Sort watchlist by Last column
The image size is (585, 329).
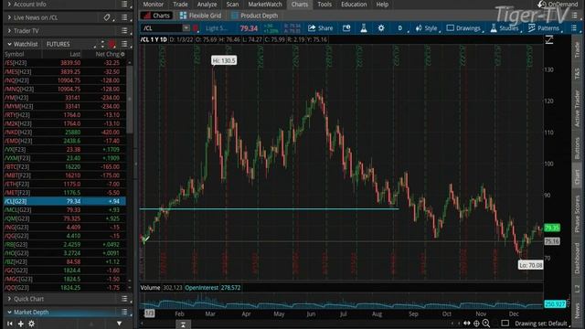pyautogui.click(x=75, y=54)
